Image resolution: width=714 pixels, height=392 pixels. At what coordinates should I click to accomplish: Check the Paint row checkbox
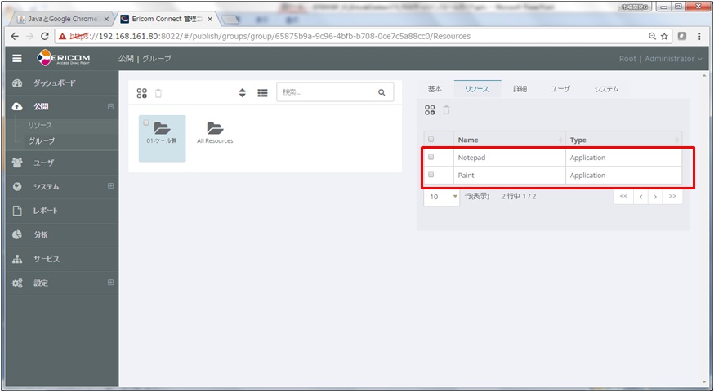click(431, 175)
